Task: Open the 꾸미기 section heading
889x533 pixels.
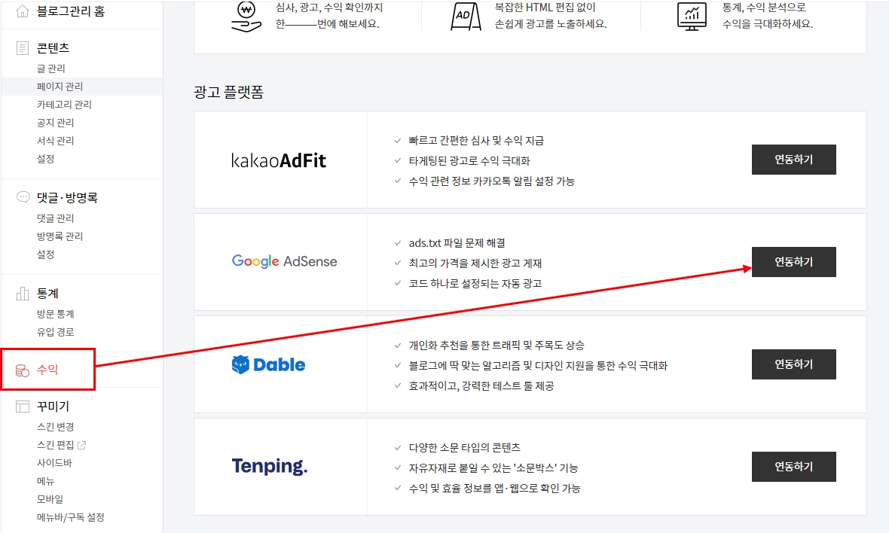Action: [53, 406]
